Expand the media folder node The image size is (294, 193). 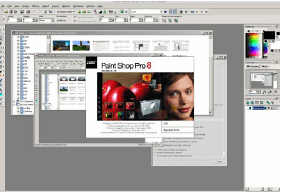click(x=18, y=57)
